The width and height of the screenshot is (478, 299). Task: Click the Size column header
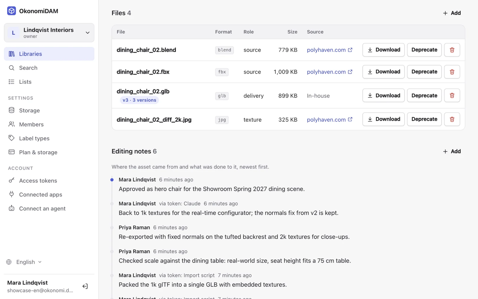point(292,32)
